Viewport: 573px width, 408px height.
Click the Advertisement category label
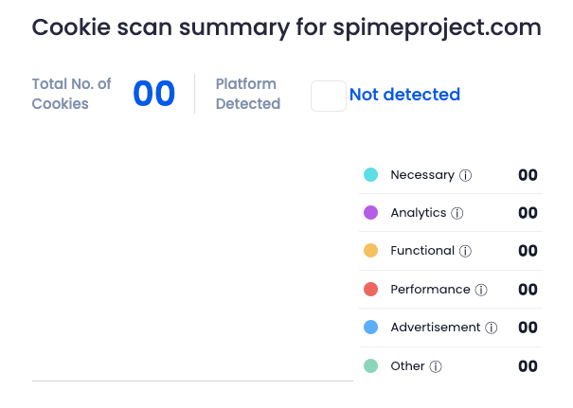click(435, 328)
